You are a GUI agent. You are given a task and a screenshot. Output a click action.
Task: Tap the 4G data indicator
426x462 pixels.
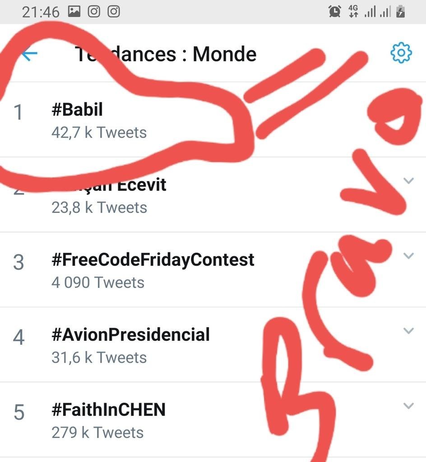tap(354, 12)
